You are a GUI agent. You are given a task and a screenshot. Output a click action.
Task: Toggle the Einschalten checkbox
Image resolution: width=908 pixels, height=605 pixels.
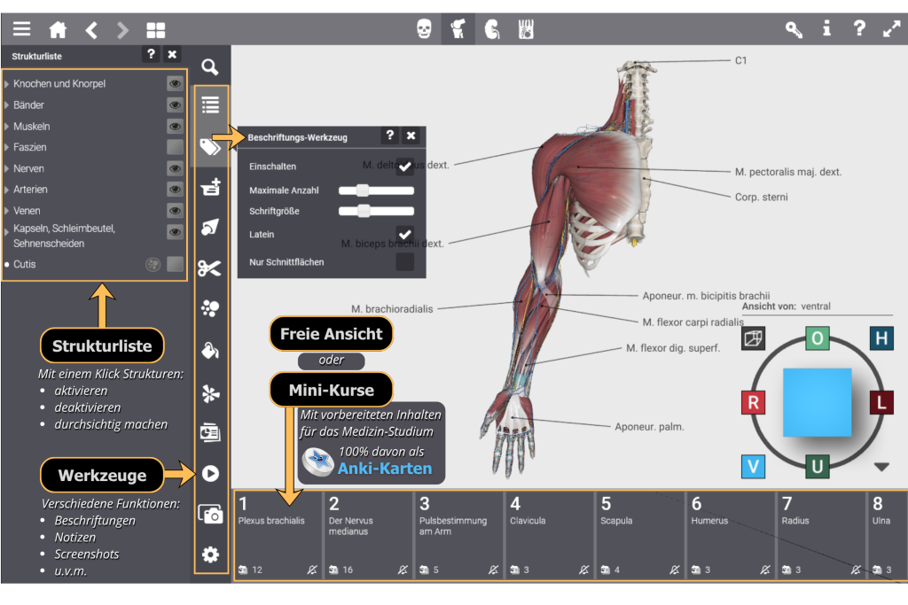coord(404,167)
